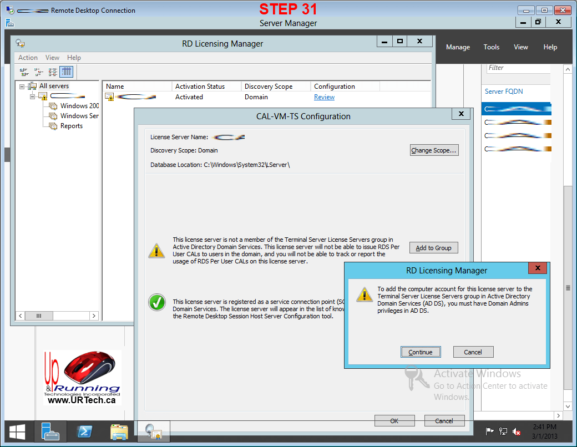Viewport: 577px width, 447px height.
Task: Select the list view toolbar icon
Action: click(x=53, y=72)
